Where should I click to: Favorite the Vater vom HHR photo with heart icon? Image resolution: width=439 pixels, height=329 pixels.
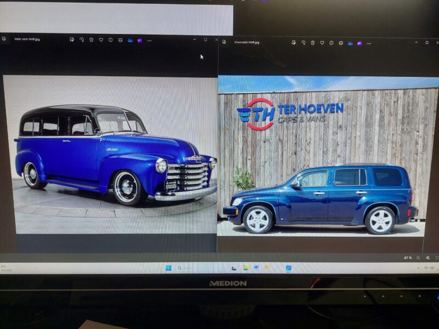tap(101, 40)
